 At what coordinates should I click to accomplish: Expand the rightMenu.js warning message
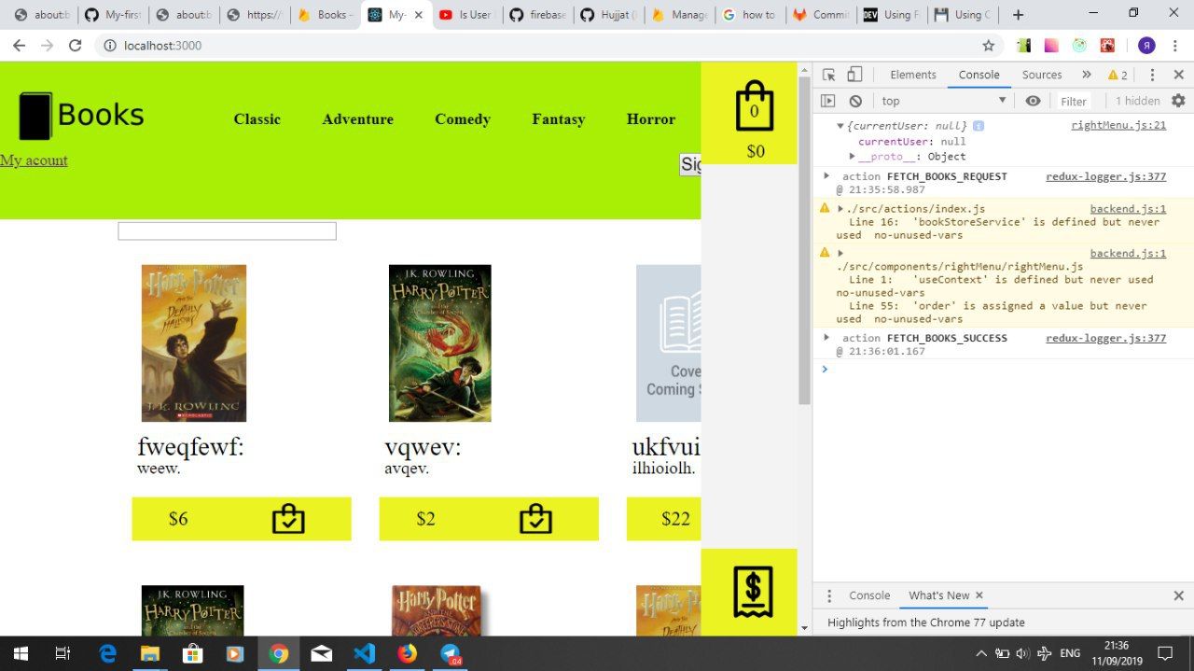[840, 253]
